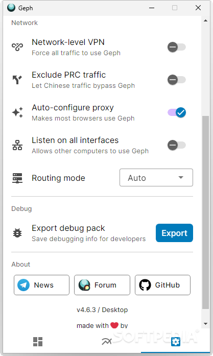The image size is (213, 356).
Task: Turn on Exclude PRC traffic switch
Action: 177,80
